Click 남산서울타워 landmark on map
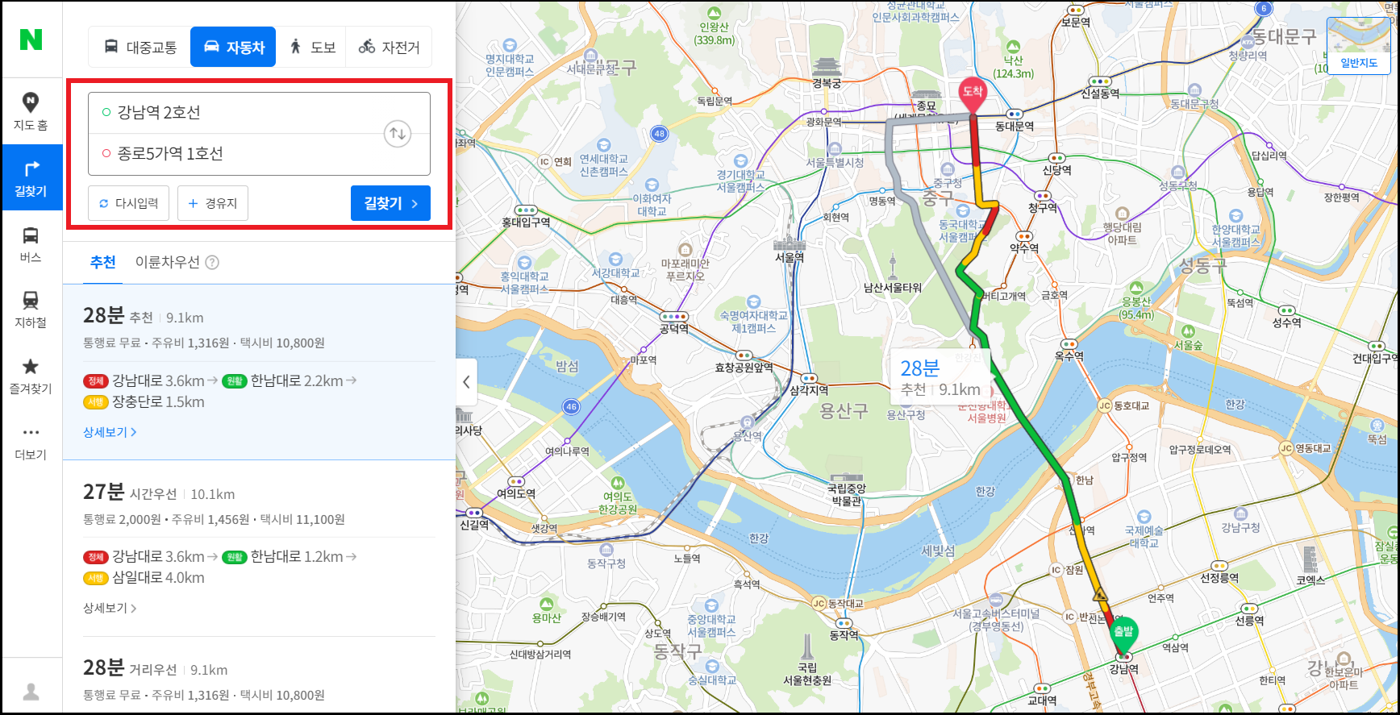 [x=893, y=274]
